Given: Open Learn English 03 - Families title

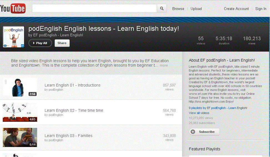Looking at the screenshot, I should [69, 136].
